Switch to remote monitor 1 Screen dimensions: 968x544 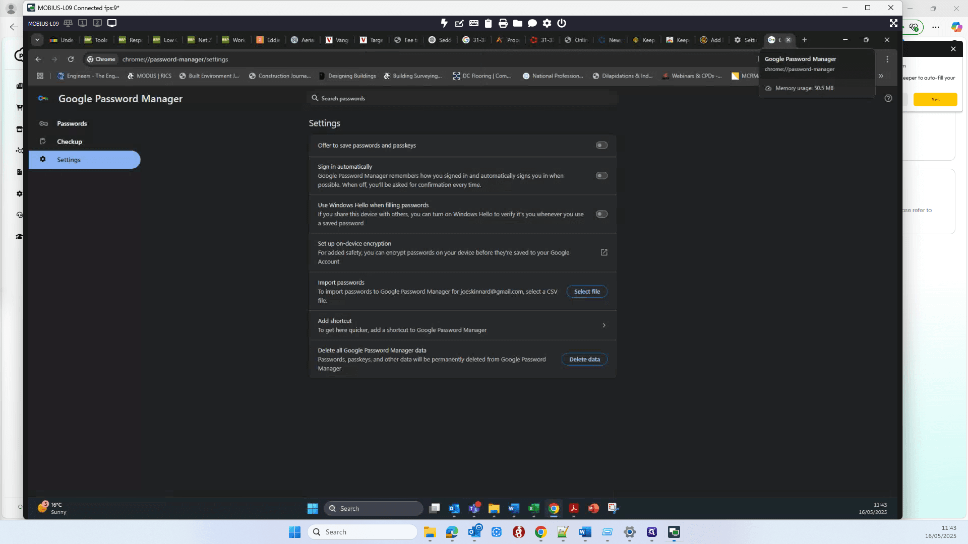pos(83,23)
